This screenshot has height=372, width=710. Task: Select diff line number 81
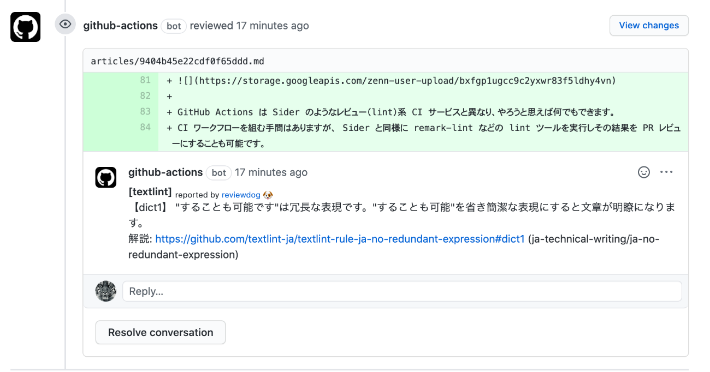[145, 81]
